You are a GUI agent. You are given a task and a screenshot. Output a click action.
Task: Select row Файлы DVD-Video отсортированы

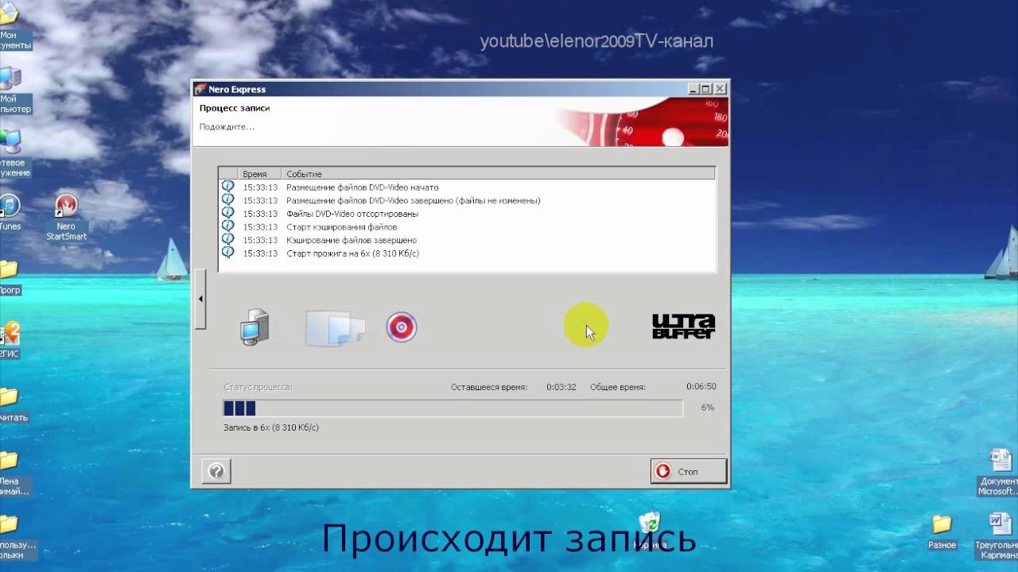click(467, 214)
